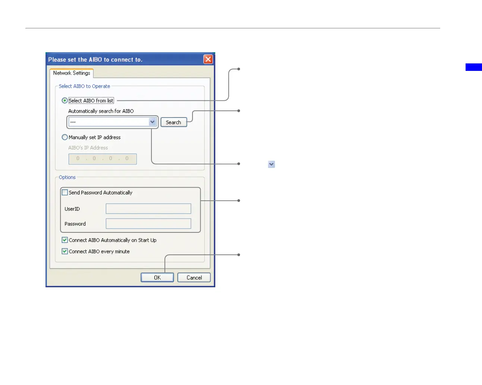Screen dimensions: 482x385
Task: Confirm settings with the OK button
Action: click(x=157, y=278)
